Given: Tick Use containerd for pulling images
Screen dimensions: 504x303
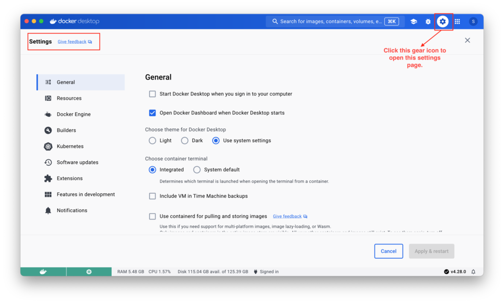Looking at the screenshot, I should (x=153, y=216).
